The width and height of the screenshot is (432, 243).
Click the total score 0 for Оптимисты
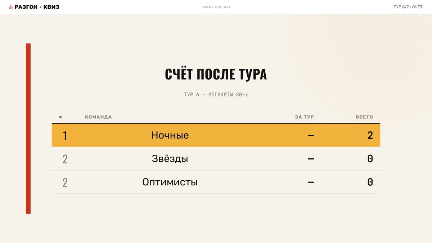(370, 182)
